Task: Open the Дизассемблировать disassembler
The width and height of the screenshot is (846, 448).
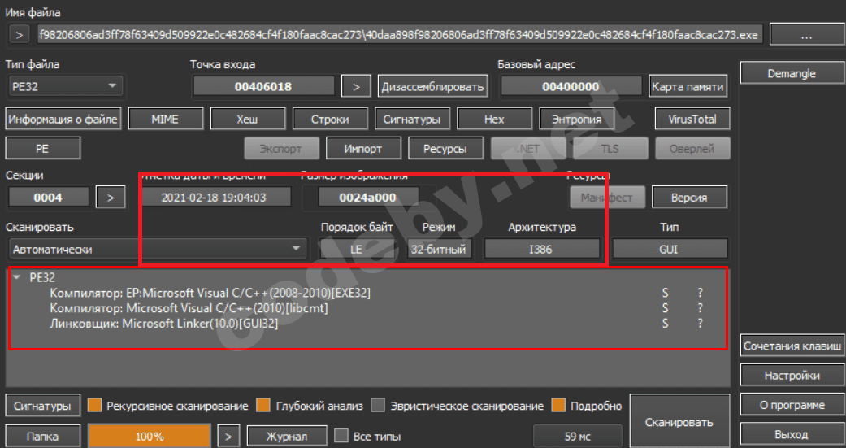Action: pos(432,86)
